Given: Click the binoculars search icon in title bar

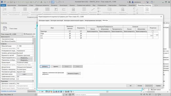Looking at the screenshot, I should point(130,2).
